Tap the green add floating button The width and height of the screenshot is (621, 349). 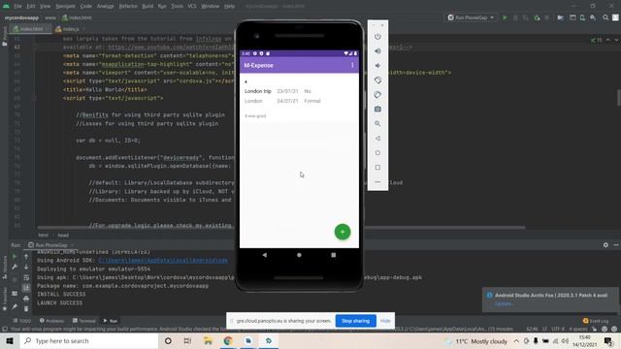click(343, 232)
